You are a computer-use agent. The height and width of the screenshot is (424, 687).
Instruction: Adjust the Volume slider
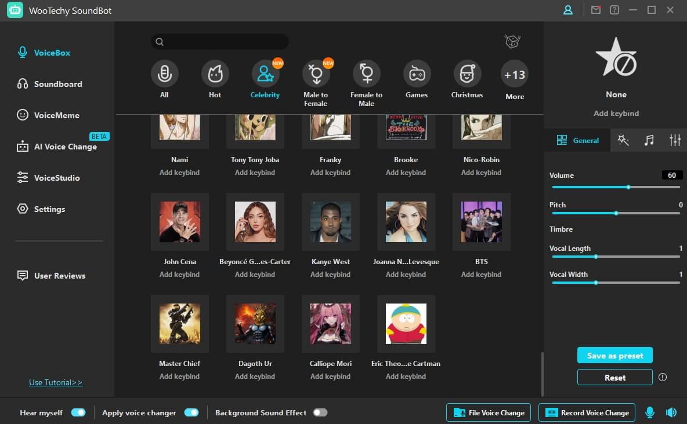pos(628,187)
